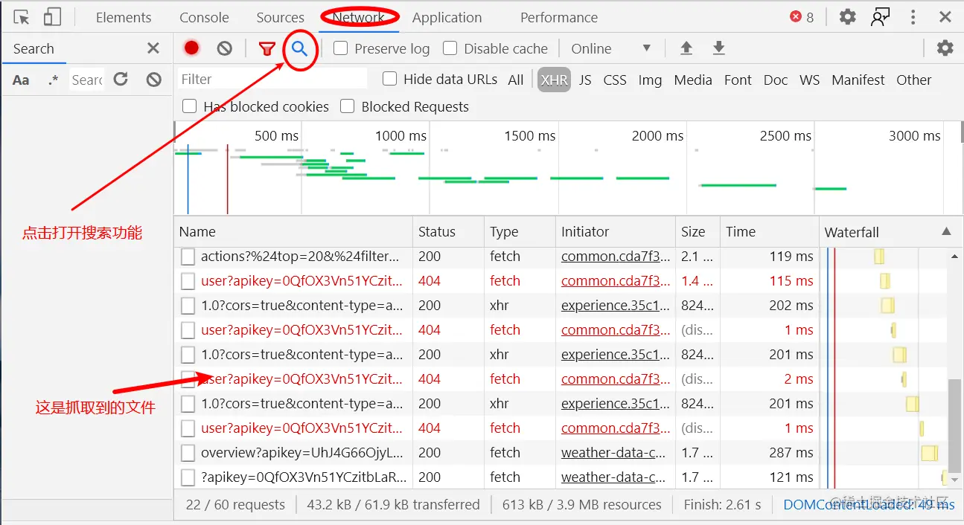
Task: Enable Disable cache checkbox
Action: click(450, 48)
